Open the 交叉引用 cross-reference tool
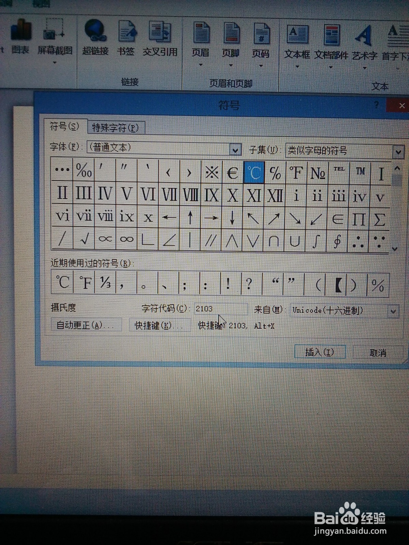 [x=160, y=39]
